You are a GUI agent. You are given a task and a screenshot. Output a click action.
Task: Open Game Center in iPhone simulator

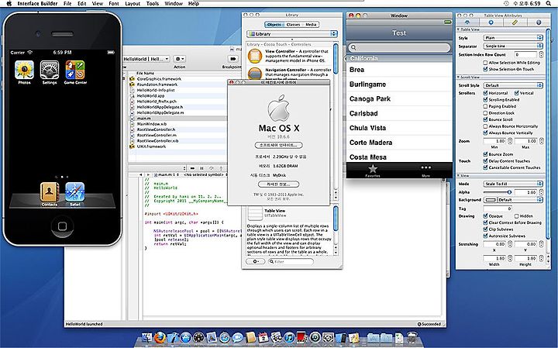[x=75, y=70]
